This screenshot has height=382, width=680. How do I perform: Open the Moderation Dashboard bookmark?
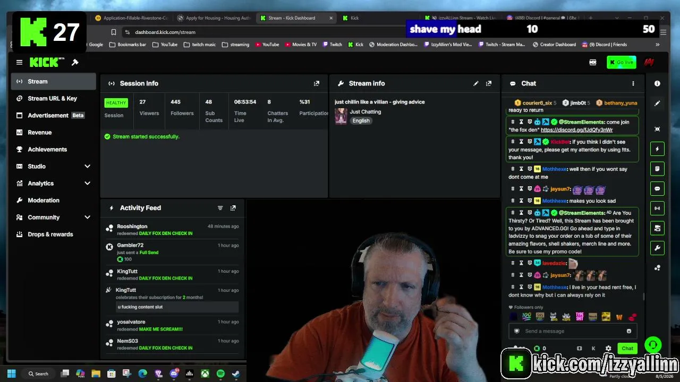pos(393,45)
